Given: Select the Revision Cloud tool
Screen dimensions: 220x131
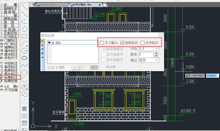Looking at the screenshot, I should coord(24,58).
